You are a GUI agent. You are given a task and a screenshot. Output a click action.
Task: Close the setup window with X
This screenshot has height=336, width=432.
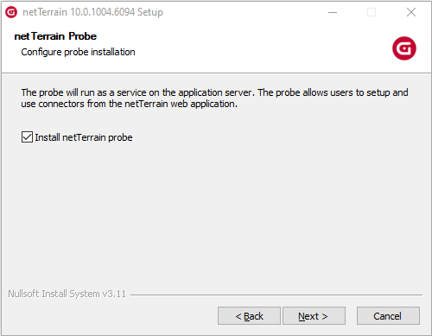click(x=411, y=12)
